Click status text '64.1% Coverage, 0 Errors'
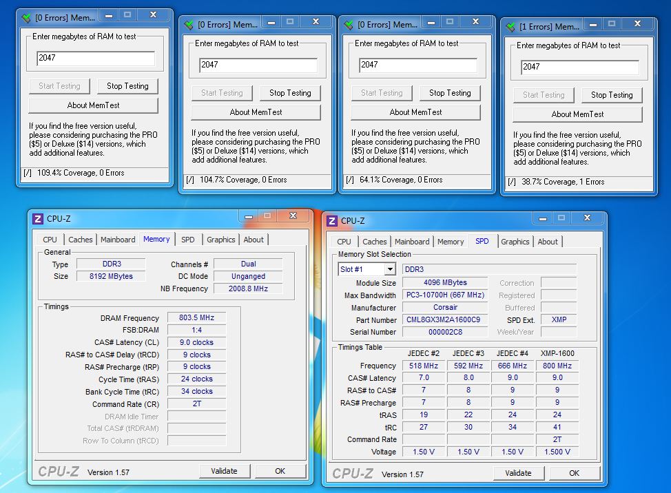671x493 pixels. point(401,180)
